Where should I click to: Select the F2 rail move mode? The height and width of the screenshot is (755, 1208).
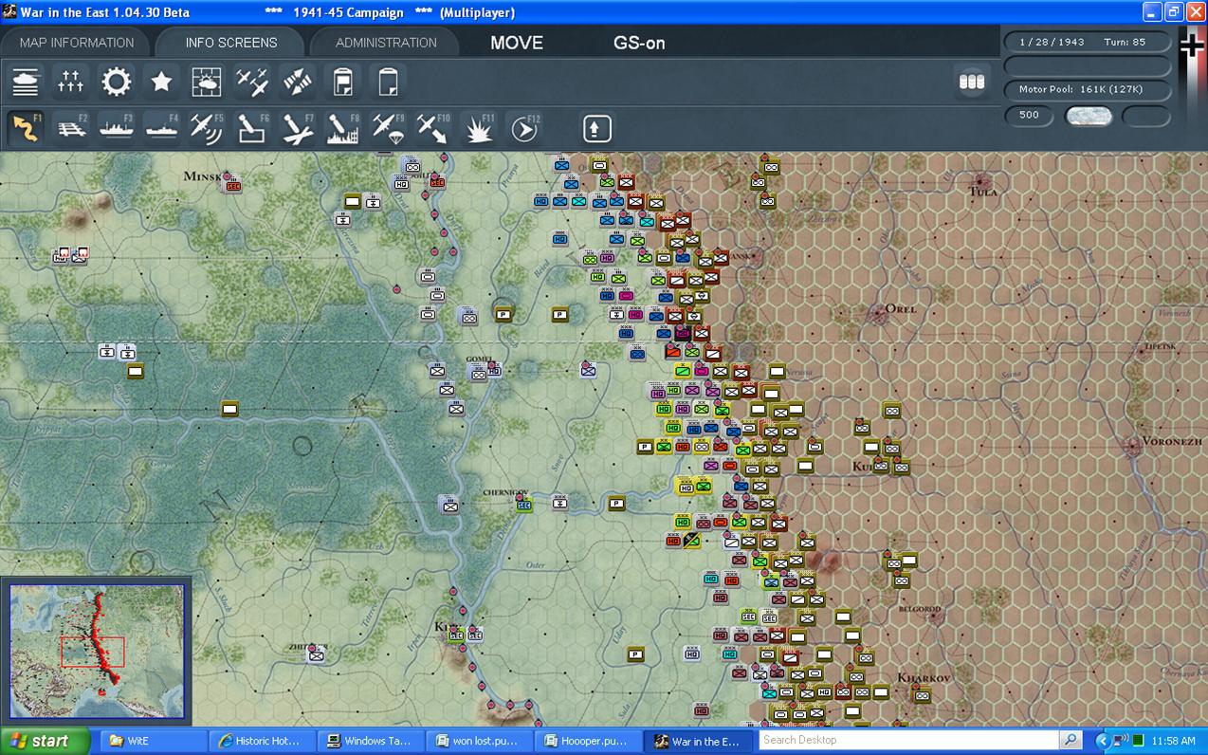pos(71,128)
